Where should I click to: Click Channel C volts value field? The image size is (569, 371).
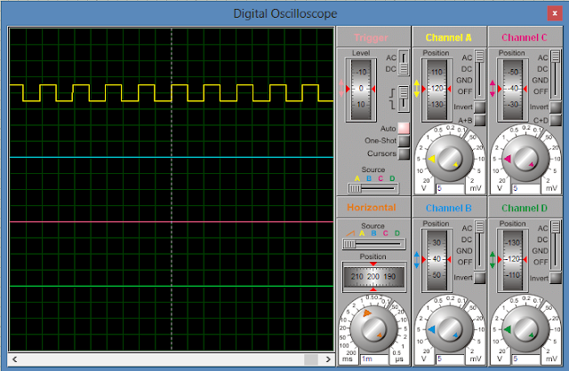(526, 188)
